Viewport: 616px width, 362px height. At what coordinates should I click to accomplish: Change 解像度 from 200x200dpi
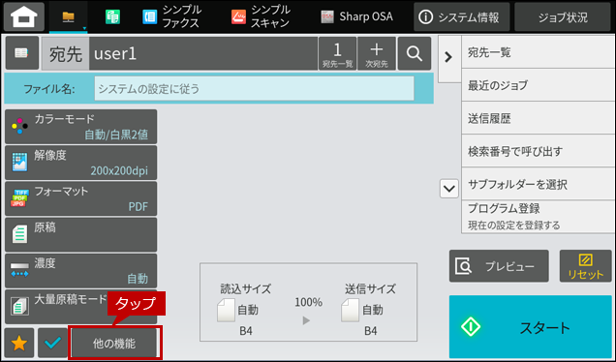coord(81,163)
